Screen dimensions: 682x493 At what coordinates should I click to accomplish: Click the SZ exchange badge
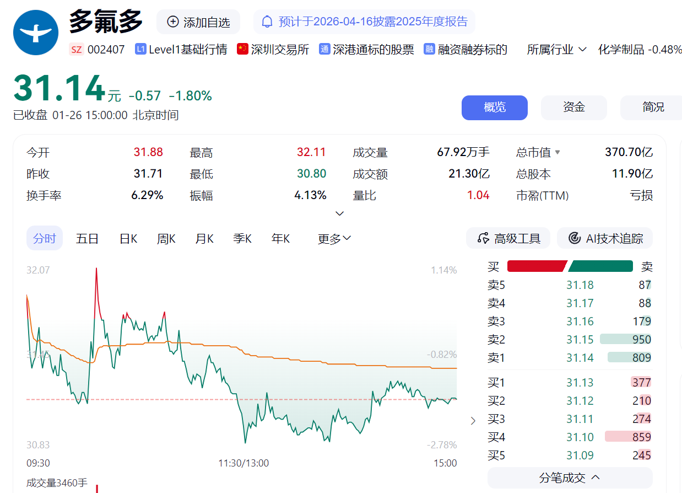pyautogui.click(x=77, y=50)
